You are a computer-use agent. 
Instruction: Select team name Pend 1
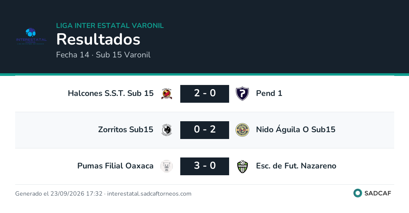pyautogui.click(x=269, y=93)
